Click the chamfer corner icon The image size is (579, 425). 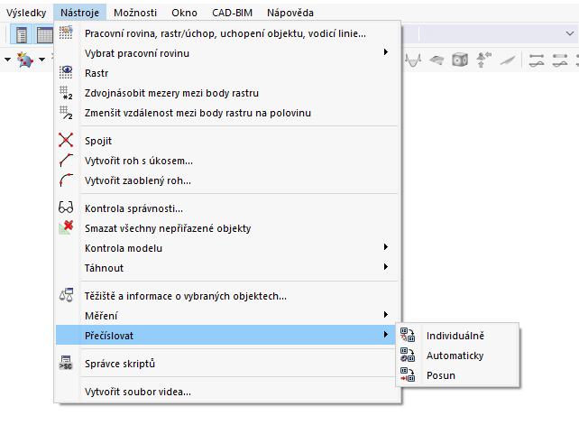(66, 160)
